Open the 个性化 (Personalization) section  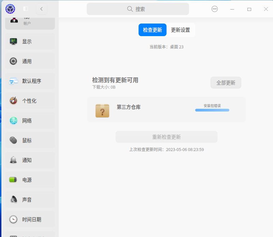[30, 101]
